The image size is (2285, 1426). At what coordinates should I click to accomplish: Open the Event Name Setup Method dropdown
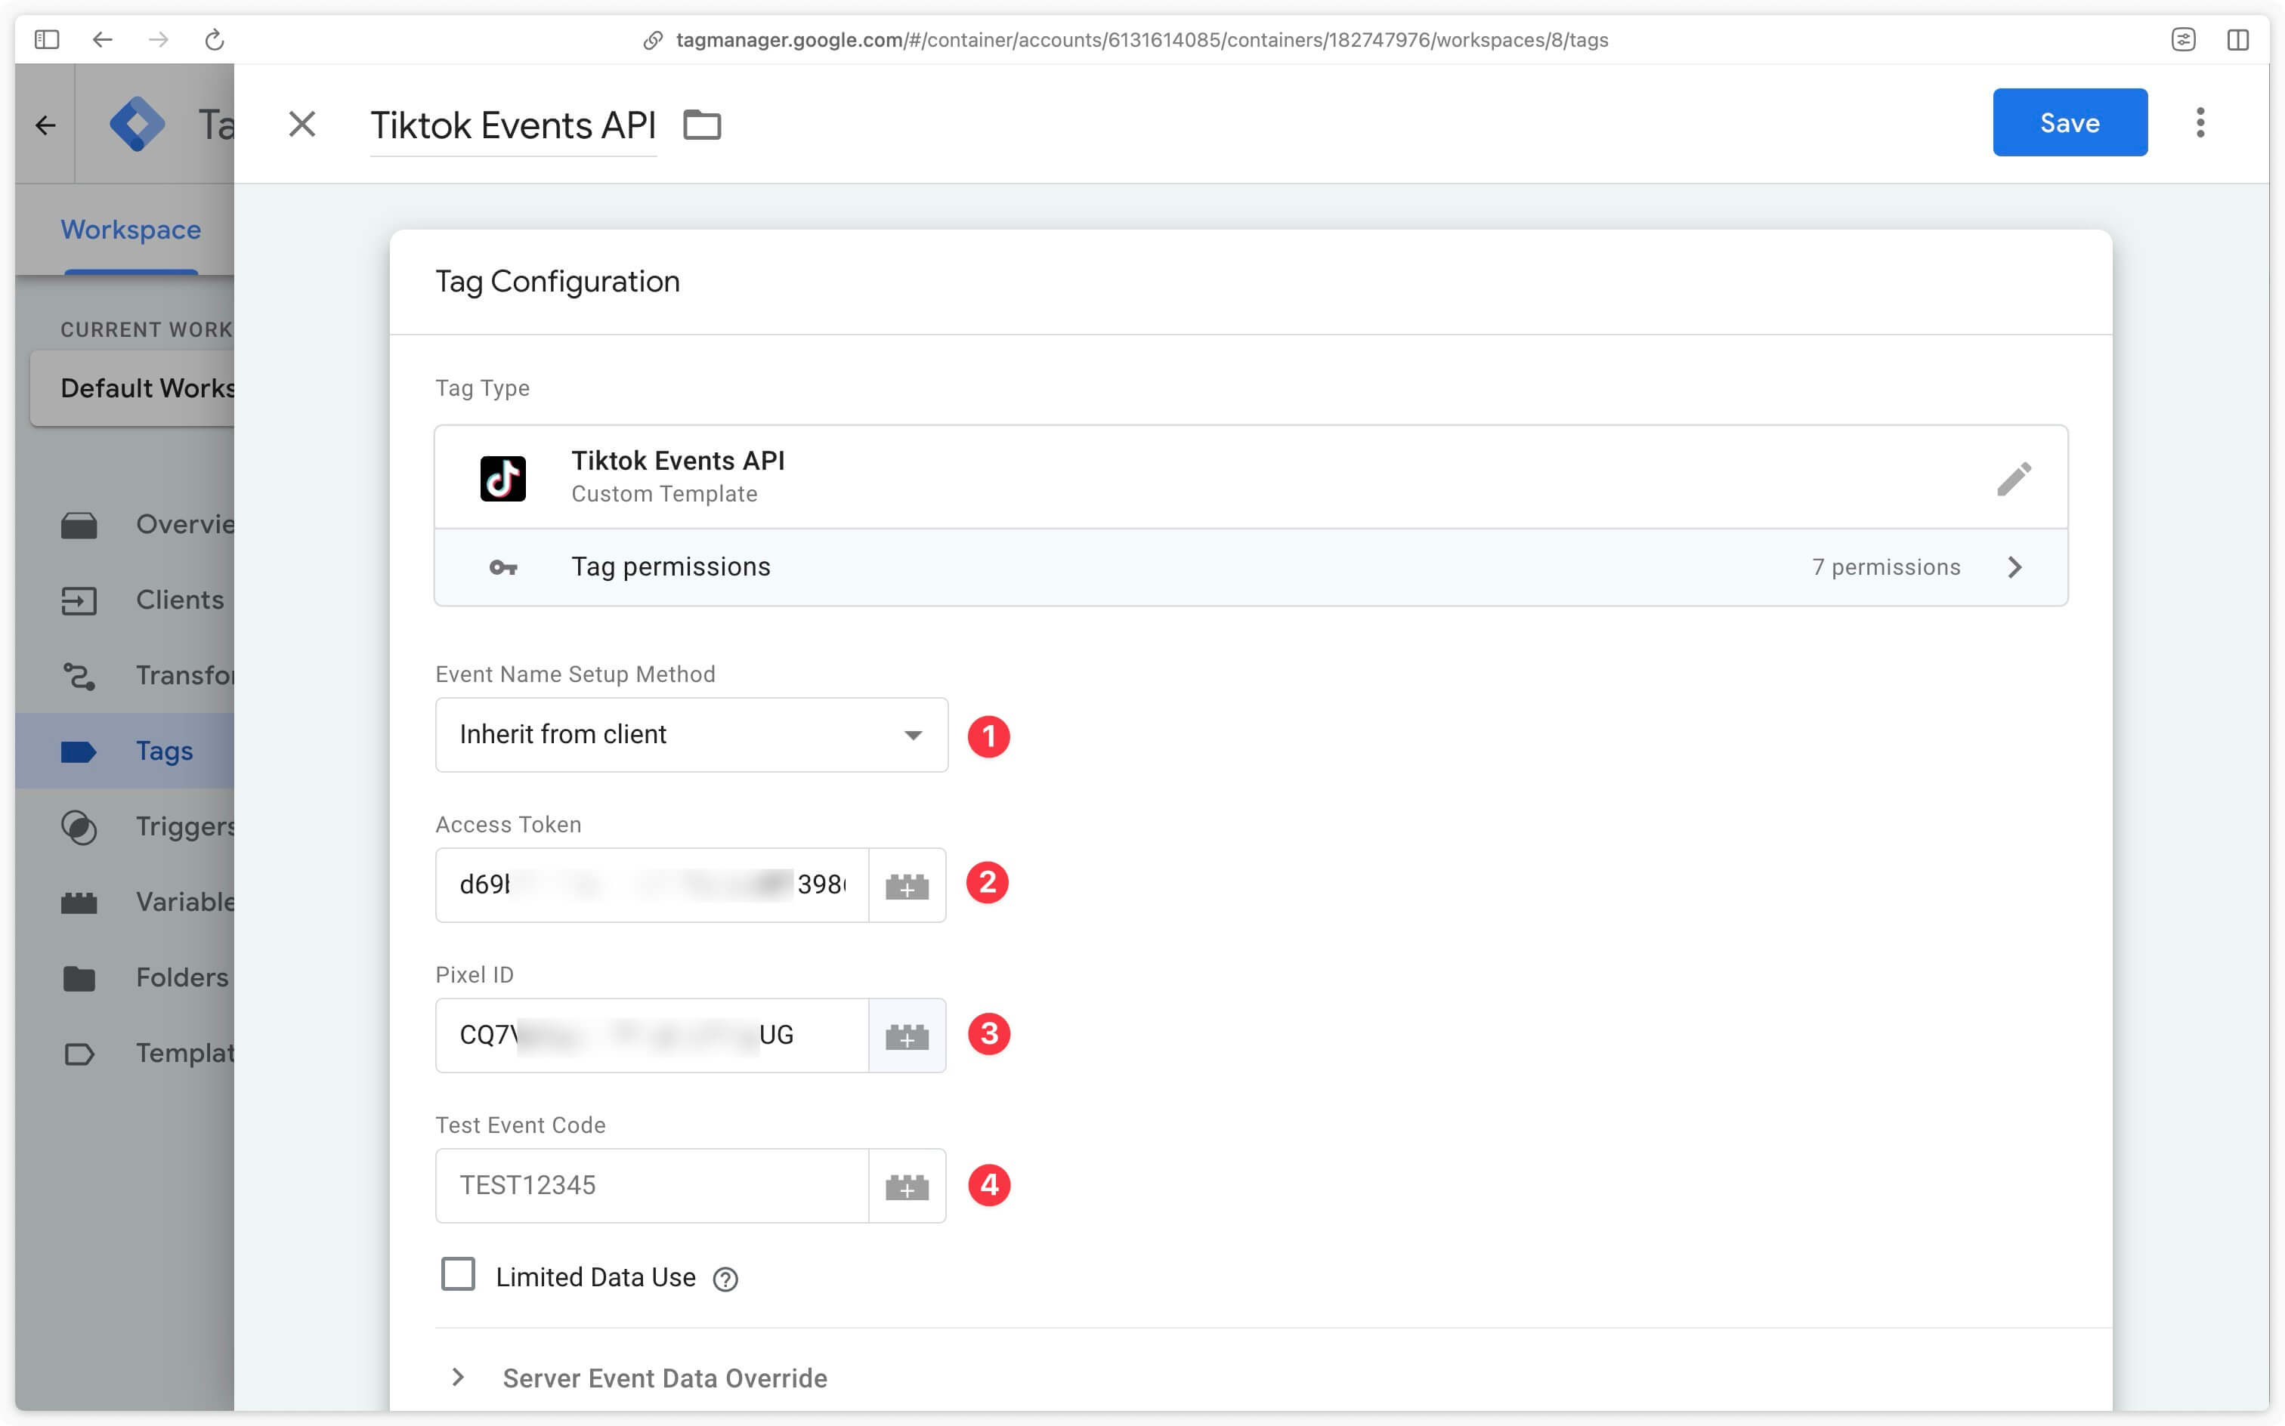click(691, 735)
